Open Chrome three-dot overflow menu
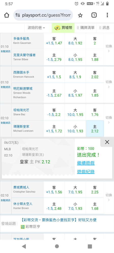This screenshot has height=253, width=114. [x=107, y=15]
